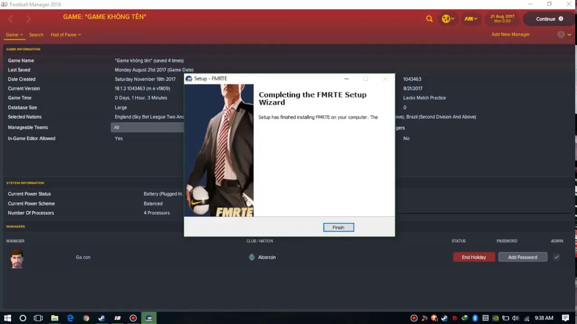This screenshot has width=577, height=324.
Task: Click the In-Game Editor Allowed Yes value
Action: tap(119, 139)
